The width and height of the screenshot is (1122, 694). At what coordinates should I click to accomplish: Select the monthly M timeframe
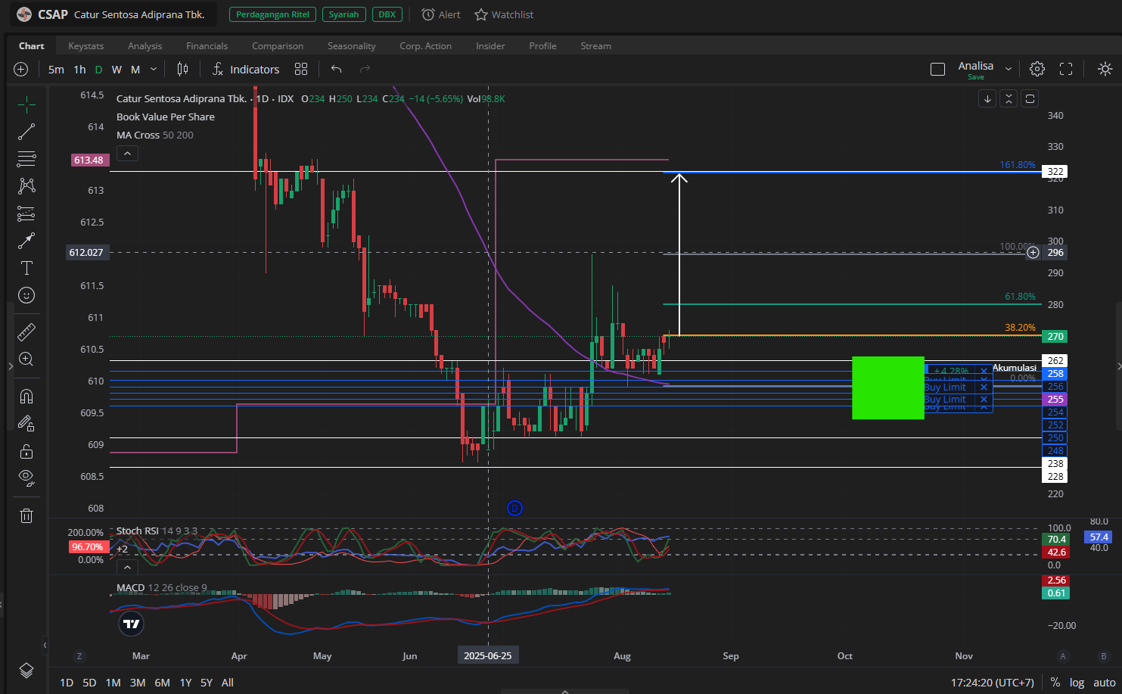tap(135, 69)
